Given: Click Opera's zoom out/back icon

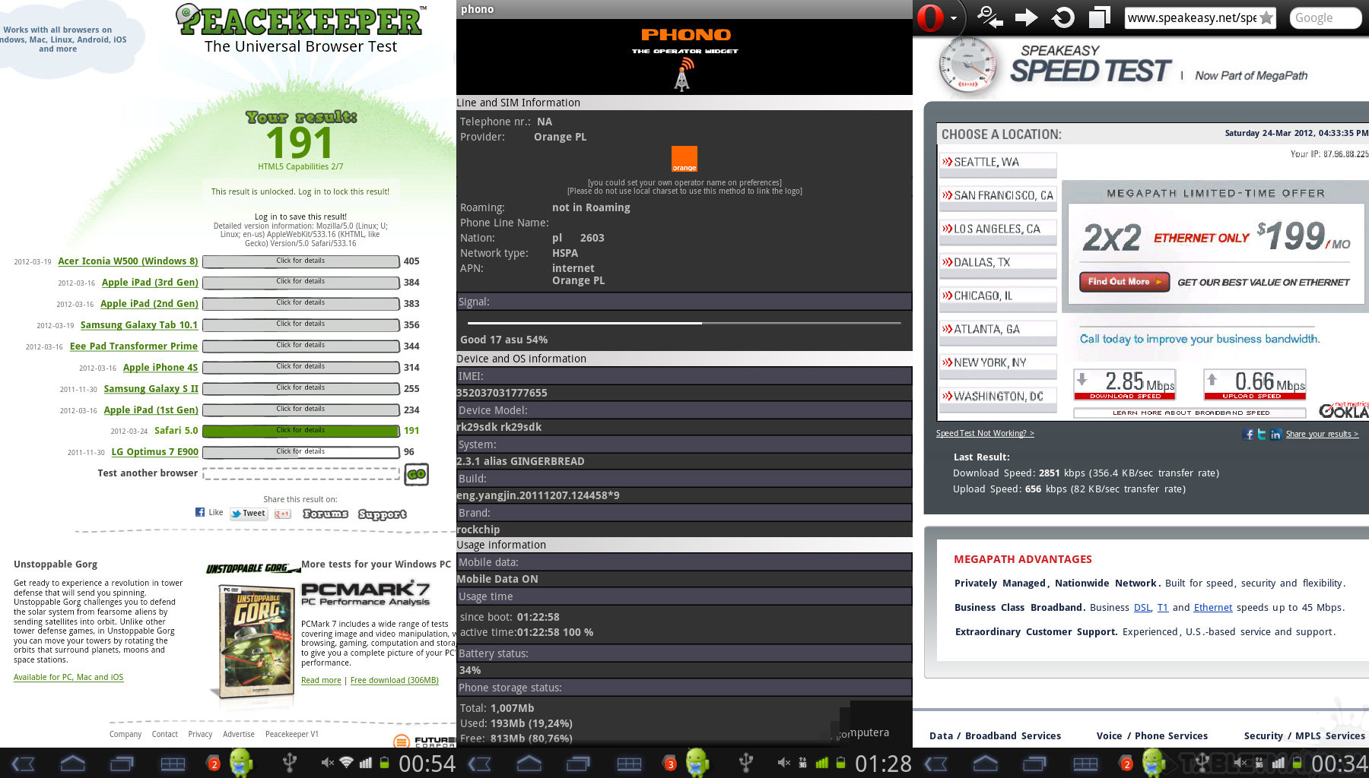Looking at the screenshot, I should [989, 17].
